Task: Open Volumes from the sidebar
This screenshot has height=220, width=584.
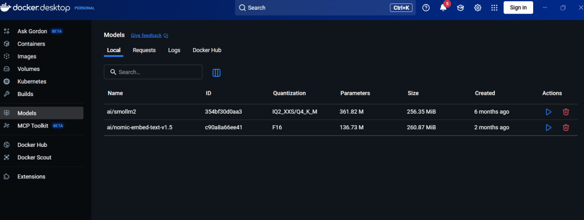Action: coord(29,69)
